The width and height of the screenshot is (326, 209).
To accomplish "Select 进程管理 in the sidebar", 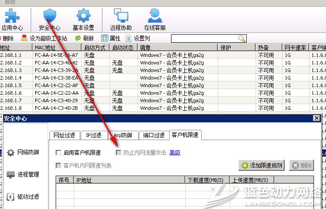I will (23, 175).
